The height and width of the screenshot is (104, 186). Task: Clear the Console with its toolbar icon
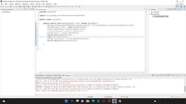click(x=160, y=75)
